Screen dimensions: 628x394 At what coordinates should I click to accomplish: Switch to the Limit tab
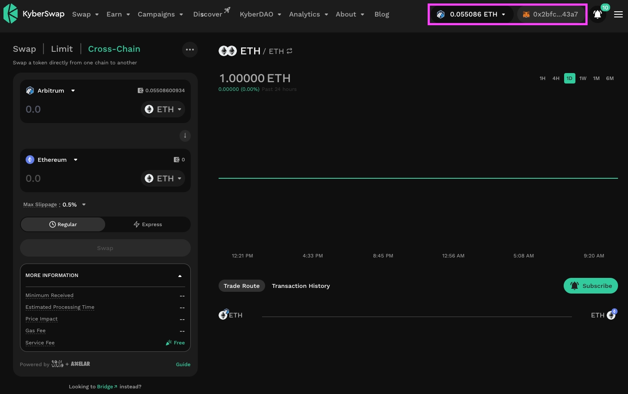62,49
